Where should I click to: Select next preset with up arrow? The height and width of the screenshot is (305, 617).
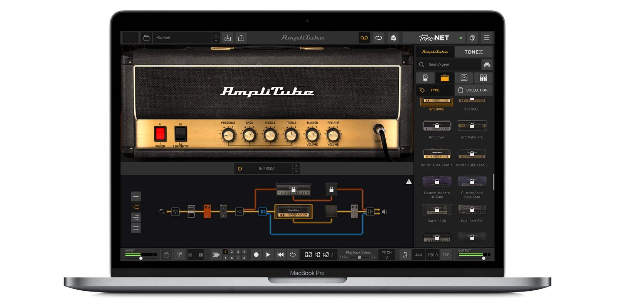pyautogui.click(x=216, y=35)
